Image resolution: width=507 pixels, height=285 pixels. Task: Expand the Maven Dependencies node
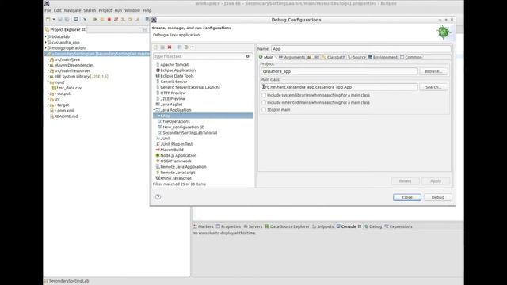point(48,65)
